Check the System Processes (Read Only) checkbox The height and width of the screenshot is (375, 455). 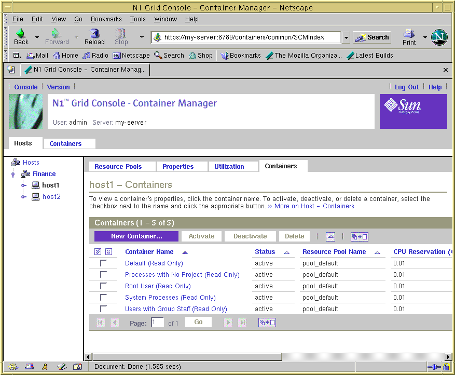coord(103,297)
